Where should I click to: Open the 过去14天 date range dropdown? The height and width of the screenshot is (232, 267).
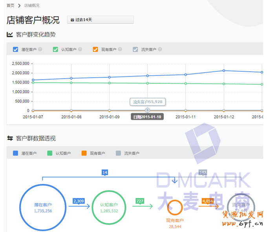[x=100, y=20]
